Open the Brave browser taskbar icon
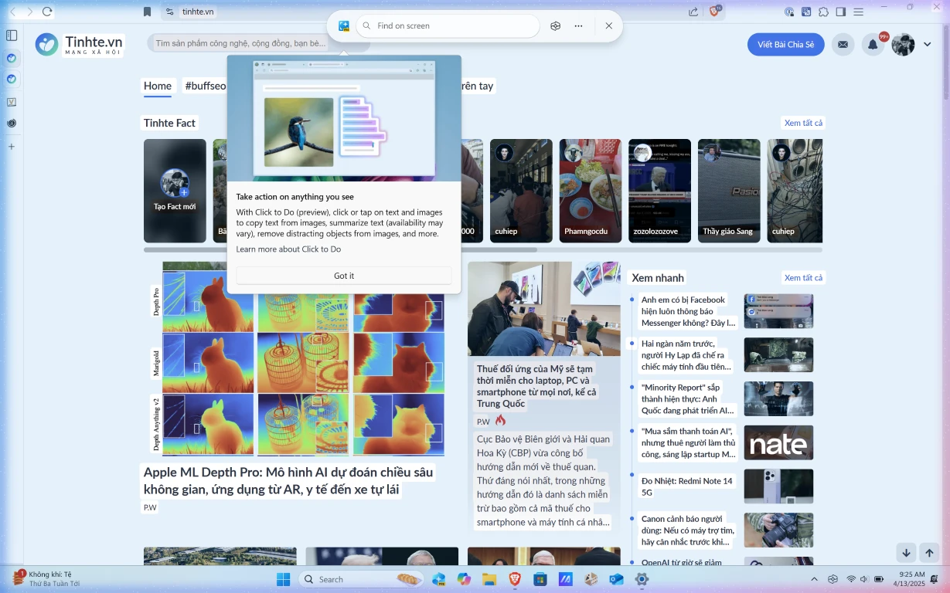The height and width of the screenshot is (593, 950). (x=514, y=579)
